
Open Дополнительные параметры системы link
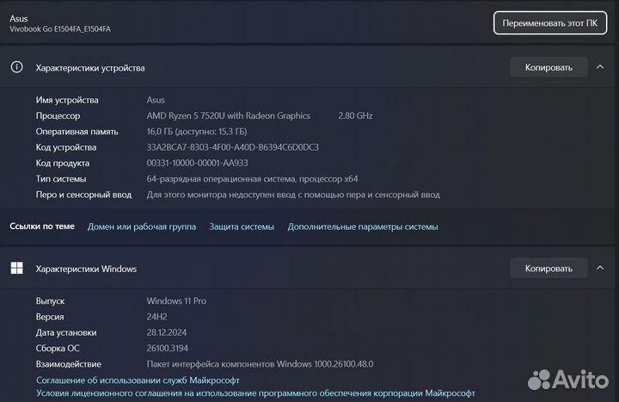click(x=363, y=227)
